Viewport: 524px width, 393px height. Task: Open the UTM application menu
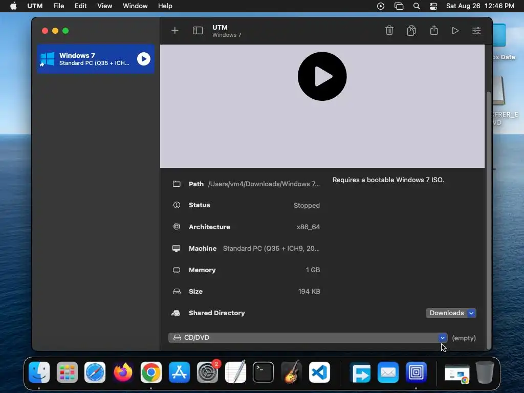pyautogui.click(x=35, y=6)
